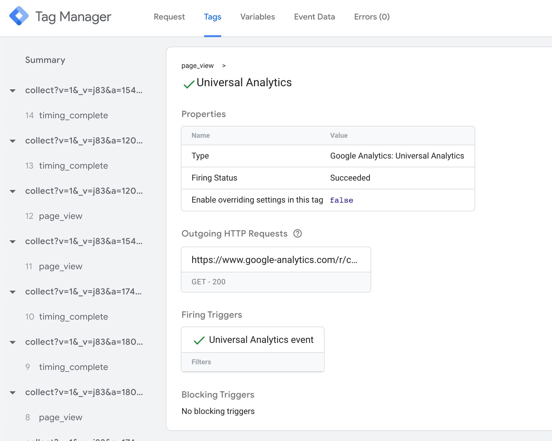Click the Tag Manager logo icon
This screenshot has height=441, width=552.
point(19,16)
